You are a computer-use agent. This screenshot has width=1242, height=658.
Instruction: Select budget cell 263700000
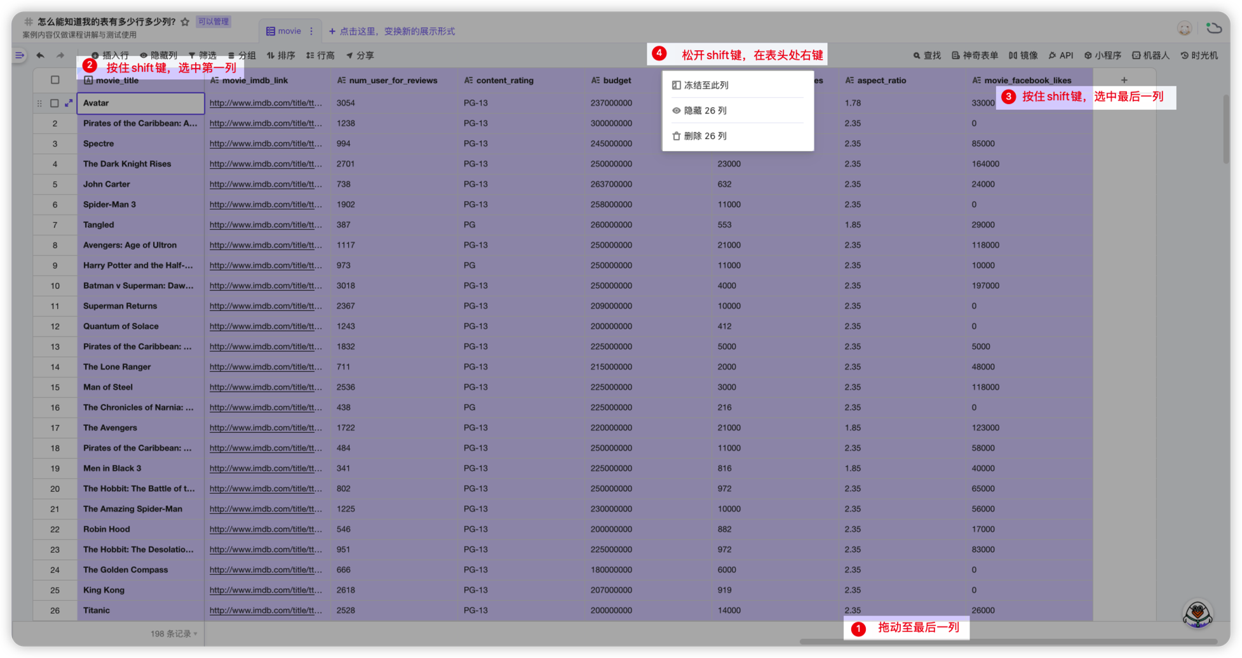[649, 184]
